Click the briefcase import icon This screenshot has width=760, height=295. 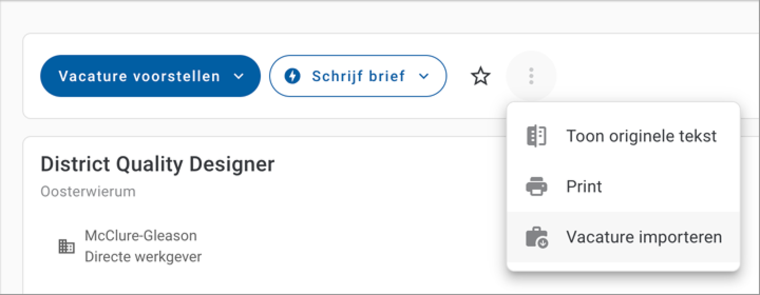coord(537,238)
